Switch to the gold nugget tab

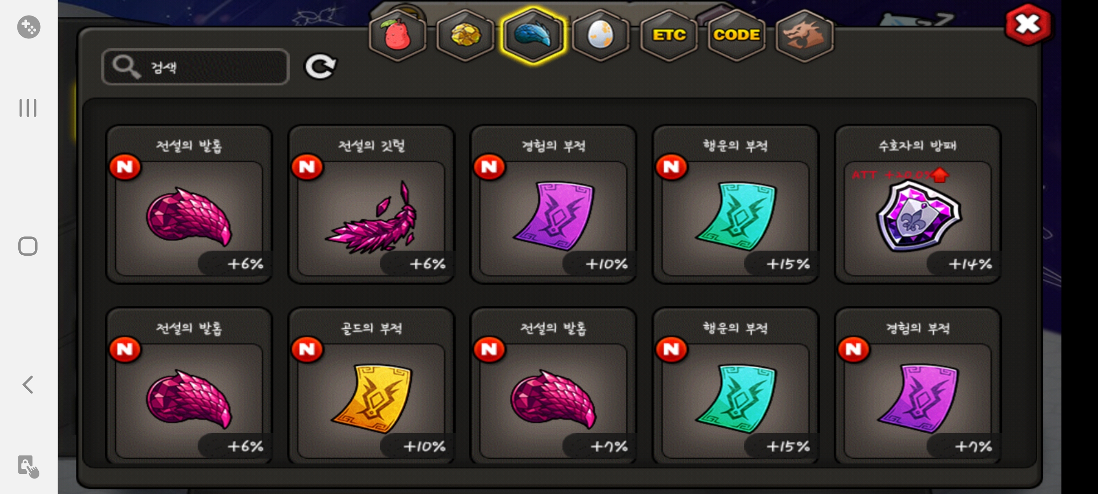[x=465, y=35]
